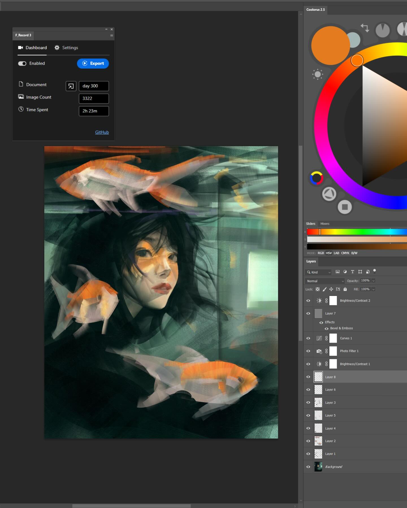Screen dimensions: 407x508
Task: Hide the Background layer visibility
Action: [308, 467]
